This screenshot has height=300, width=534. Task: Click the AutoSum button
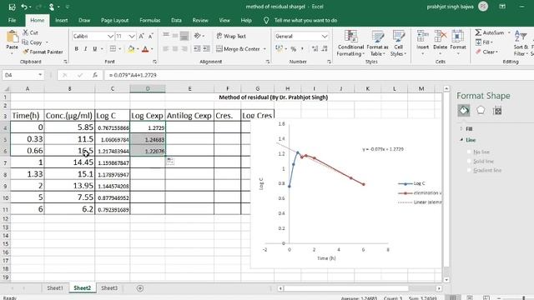(490, 32)
